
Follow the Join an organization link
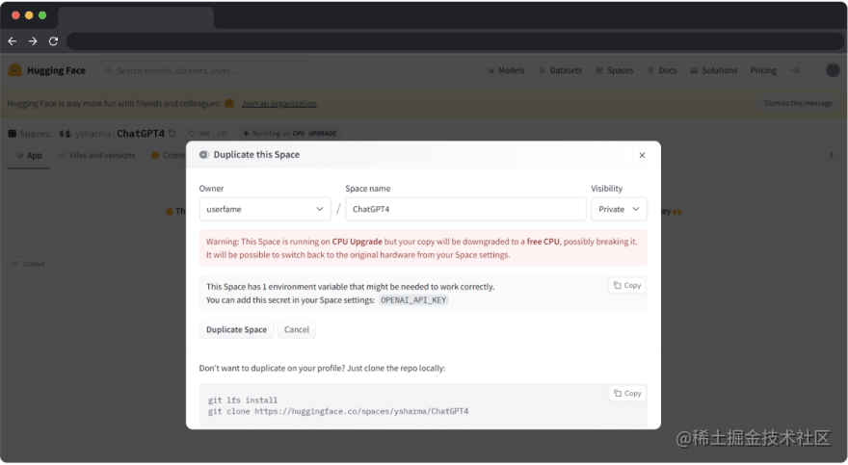[279, 103]
